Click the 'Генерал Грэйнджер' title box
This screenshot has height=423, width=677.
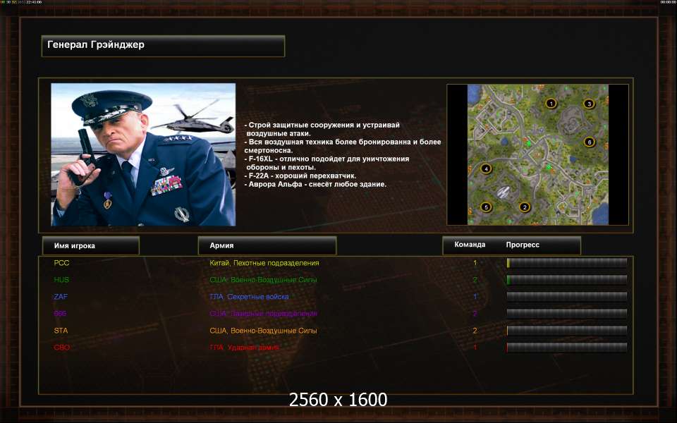(x=163, y=46)
